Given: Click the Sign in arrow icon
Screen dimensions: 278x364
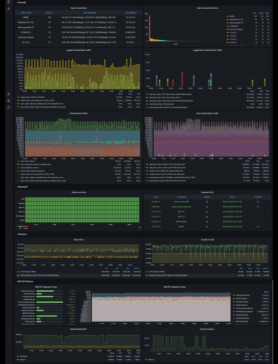Looking at the screenshot, I should pyautogui.click(x=9, y=94).
